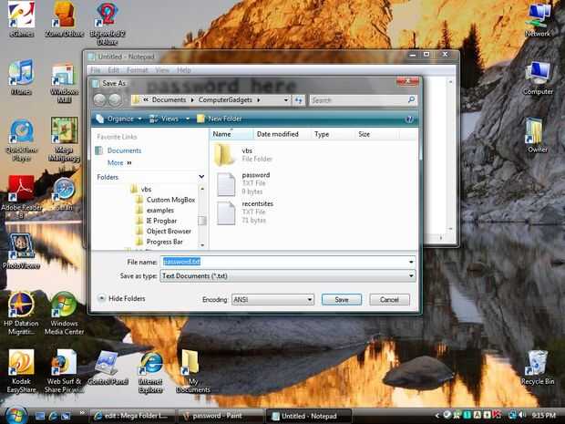Select the Adobe Reader desktop icon
The width and height of the screenshot is (565, 424).
point(21,197)
